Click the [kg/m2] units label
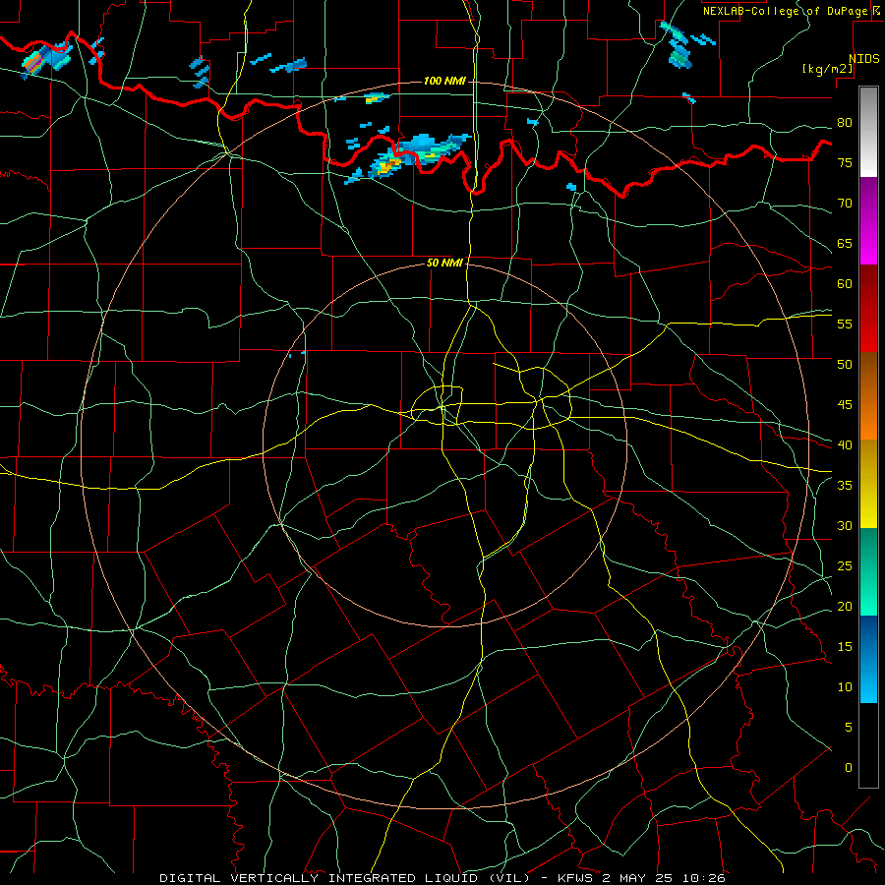Image resolution: width=885 pixels, height=885 pixels. click(827, 69)
